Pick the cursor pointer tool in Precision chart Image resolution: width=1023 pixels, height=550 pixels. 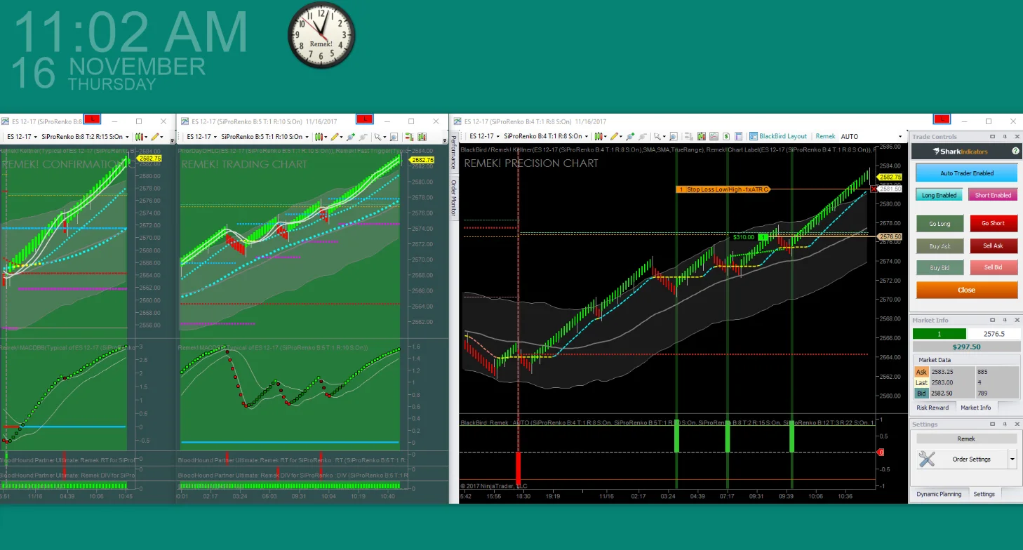pos(659,137)
